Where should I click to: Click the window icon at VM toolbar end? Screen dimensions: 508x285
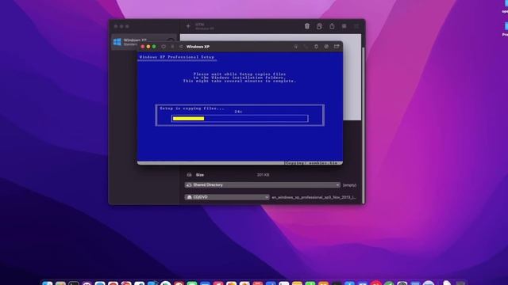[337, 47]
